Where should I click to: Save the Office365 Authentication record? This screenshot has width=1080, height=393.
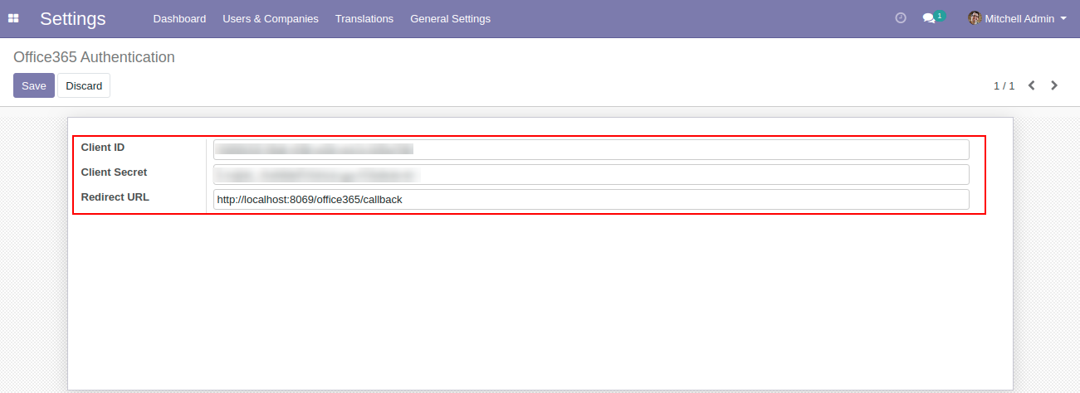[x=34, y=85]
